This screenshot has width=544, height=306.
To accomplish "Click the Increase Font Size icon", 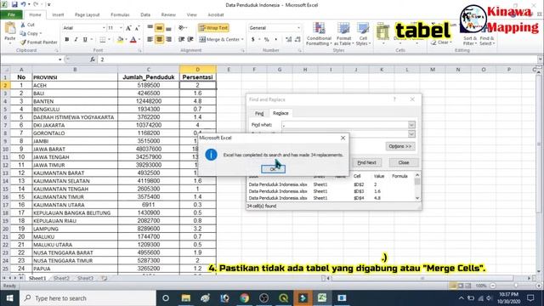I will click(128, 28).
